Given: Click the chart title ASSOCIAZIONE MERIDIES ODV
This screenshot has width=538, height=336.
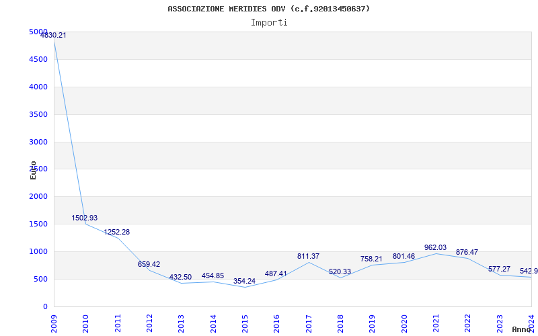Looking at the screenshot, I should (x=268, y=9).
